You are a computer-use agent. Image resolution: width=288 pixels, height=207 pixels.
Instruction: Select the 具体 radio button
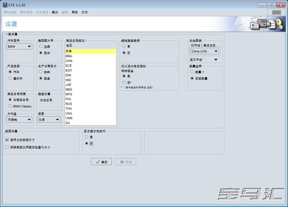coord(41,53)
